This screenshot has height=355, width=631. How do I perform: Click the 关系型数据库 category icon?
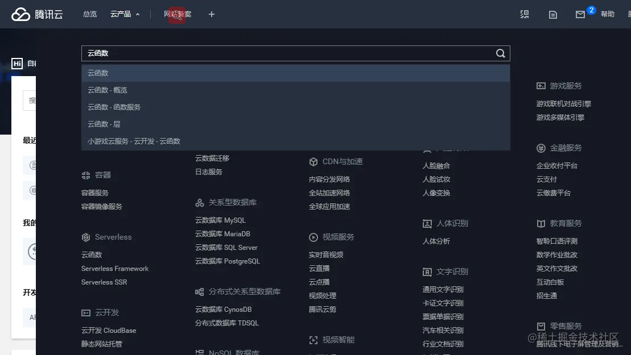coord(200,203)
